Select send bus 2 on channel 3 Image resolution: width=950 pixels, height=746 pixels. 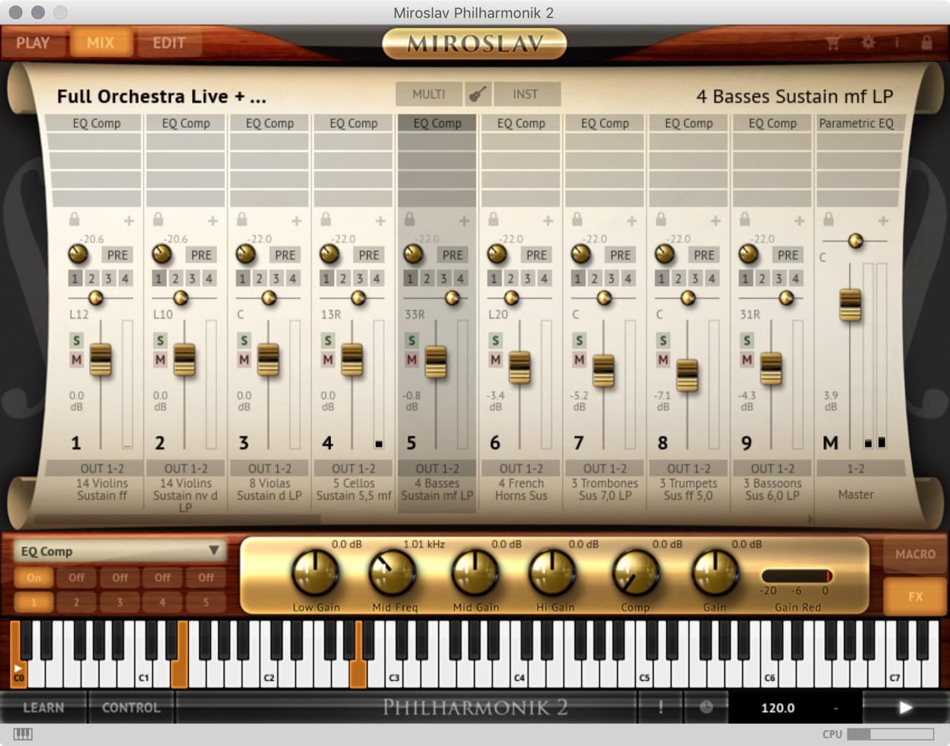[259, 278]
